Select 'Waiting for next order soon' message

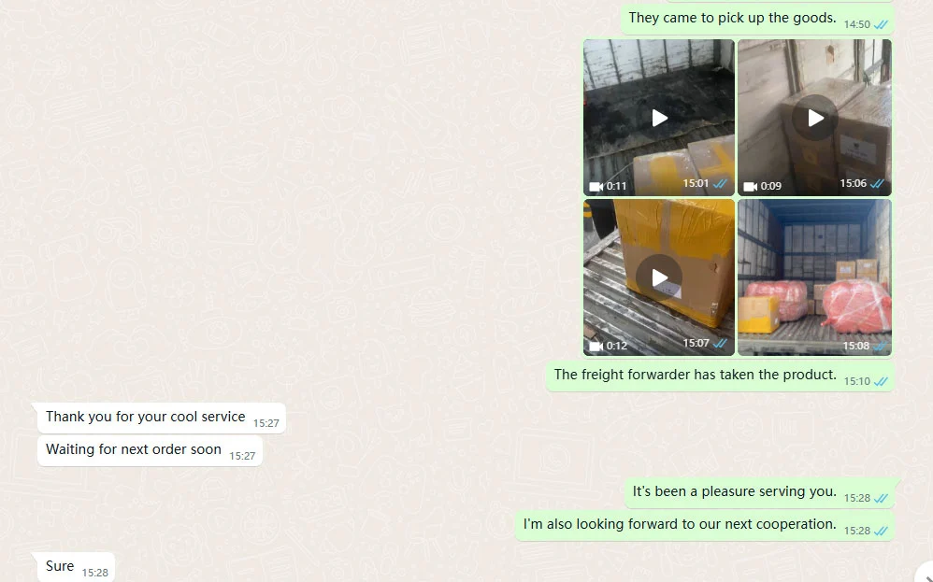pos(150,450)
